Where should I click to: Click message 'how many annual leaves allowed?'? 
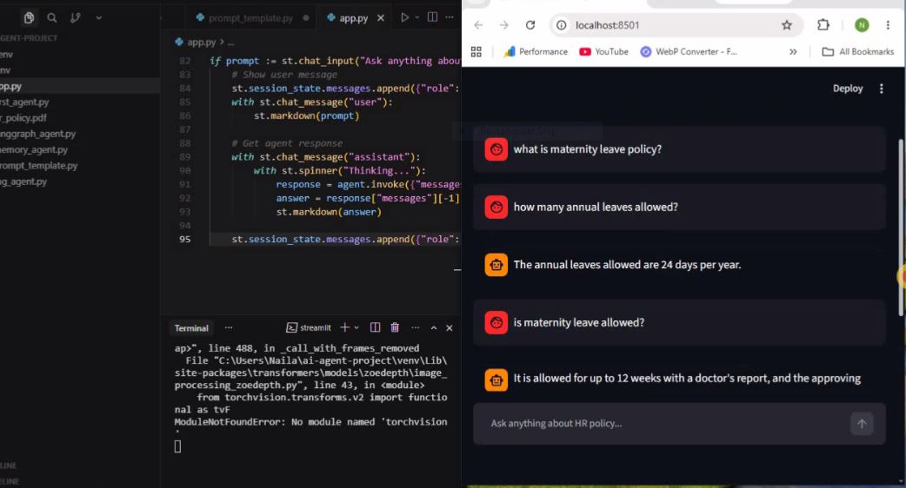(595, 207)
